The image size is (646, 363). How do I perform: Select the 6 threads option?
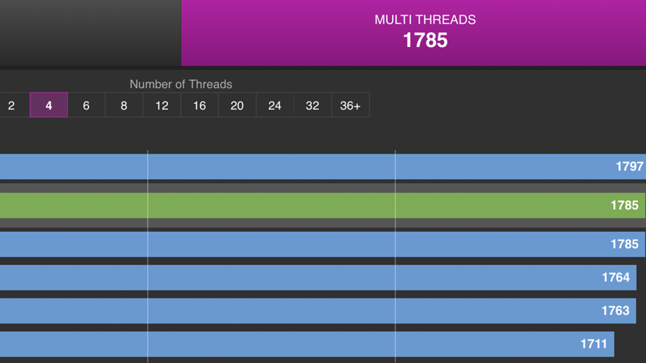coord(86,105)
